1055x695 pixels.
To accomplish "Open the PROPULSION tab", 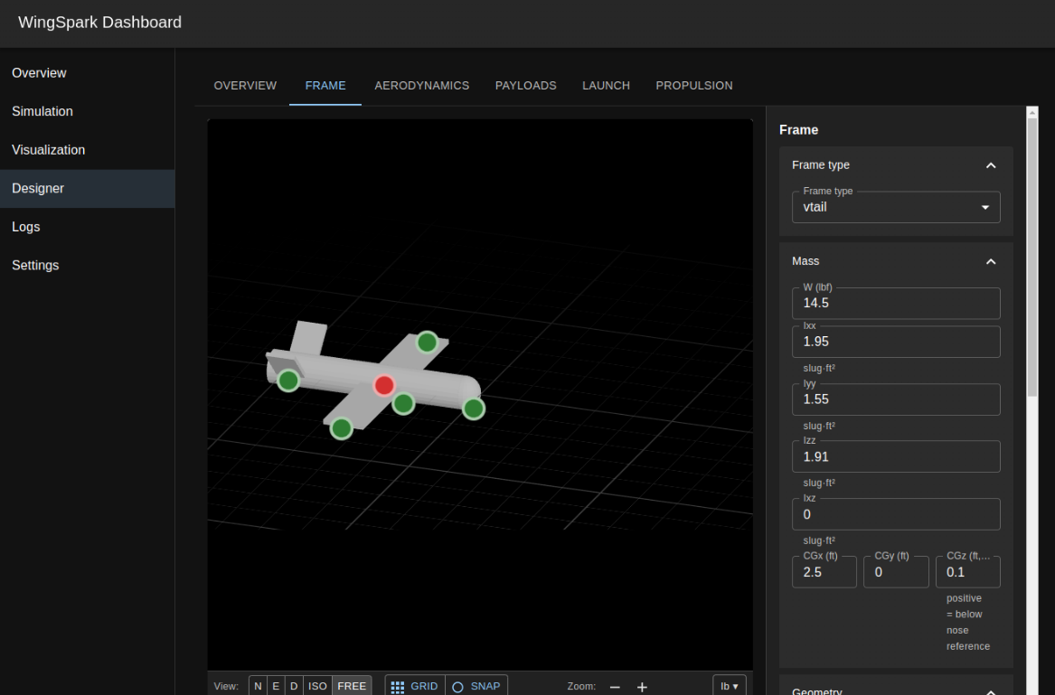I will 694,85.
